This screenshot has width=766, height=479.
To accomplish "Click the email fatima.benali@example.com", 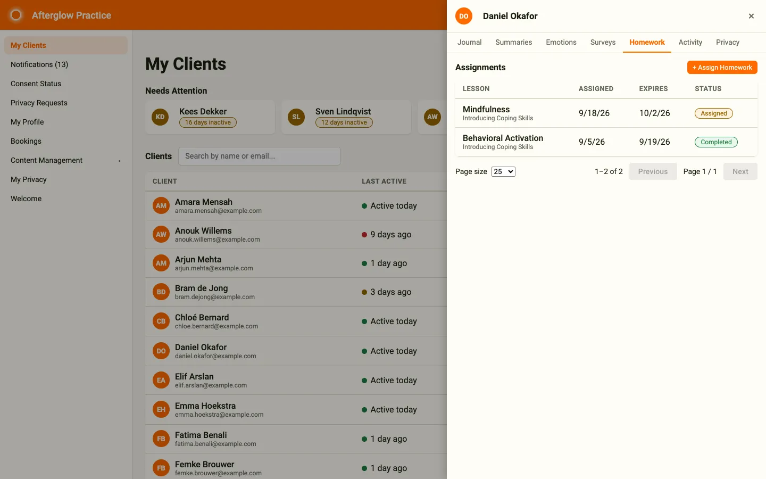I will click(215, 444).
